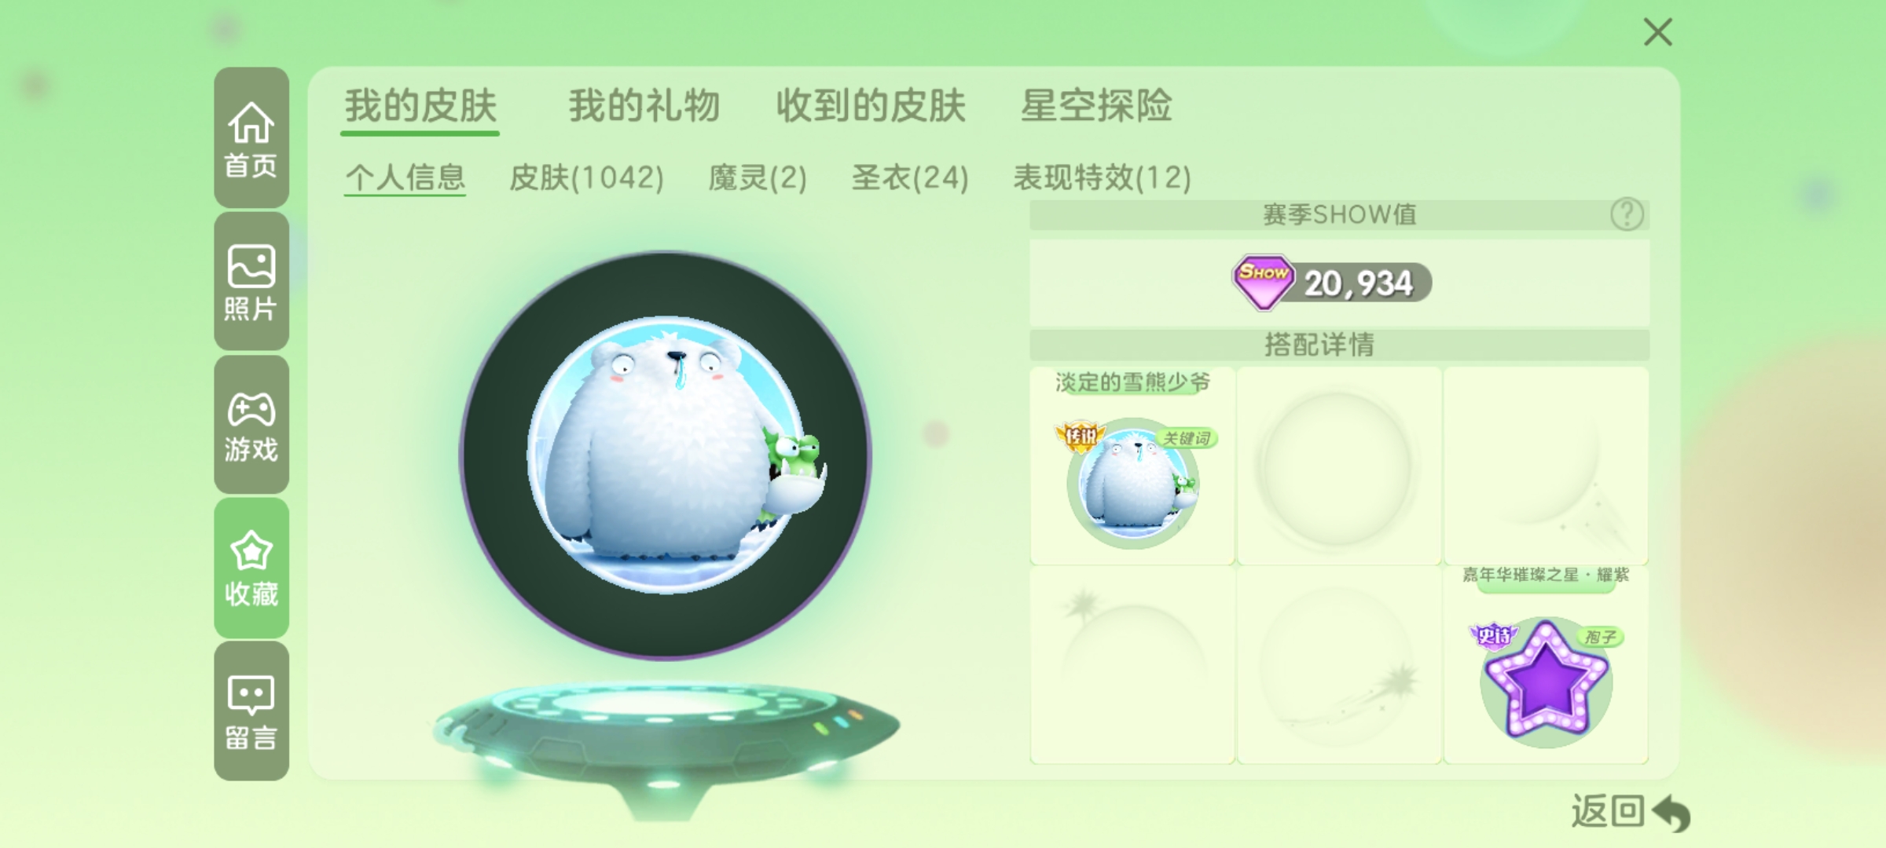Screen dimensions: 1886x848
Task: Open the 首页 home sidebar icon
Action: (x=251, y=138)
